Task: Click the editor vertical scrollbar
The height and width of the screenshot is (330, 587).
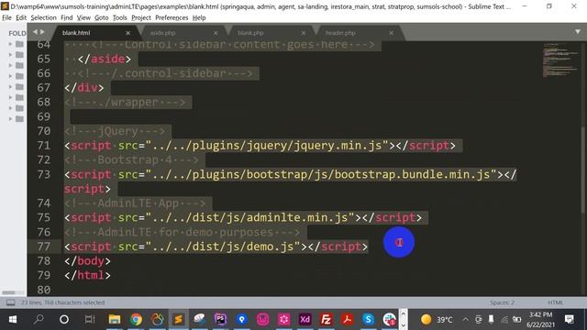Action: tap(584, 169)
